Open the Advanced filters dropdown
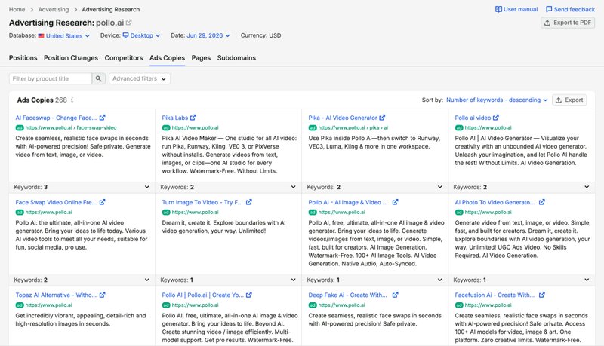The image size is (604, 346). (x=140, y=79)
